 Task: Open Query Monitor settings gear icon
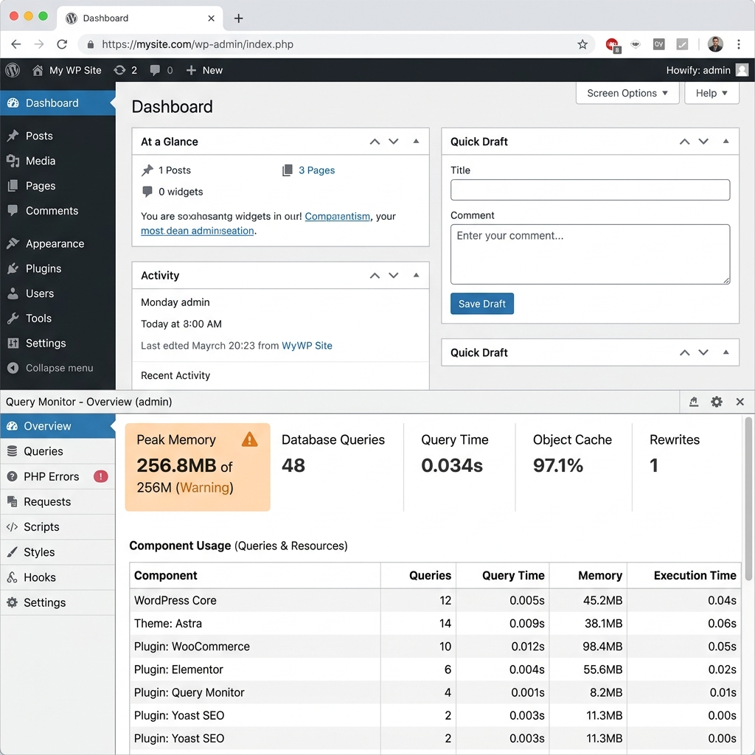tap(717, 402)
